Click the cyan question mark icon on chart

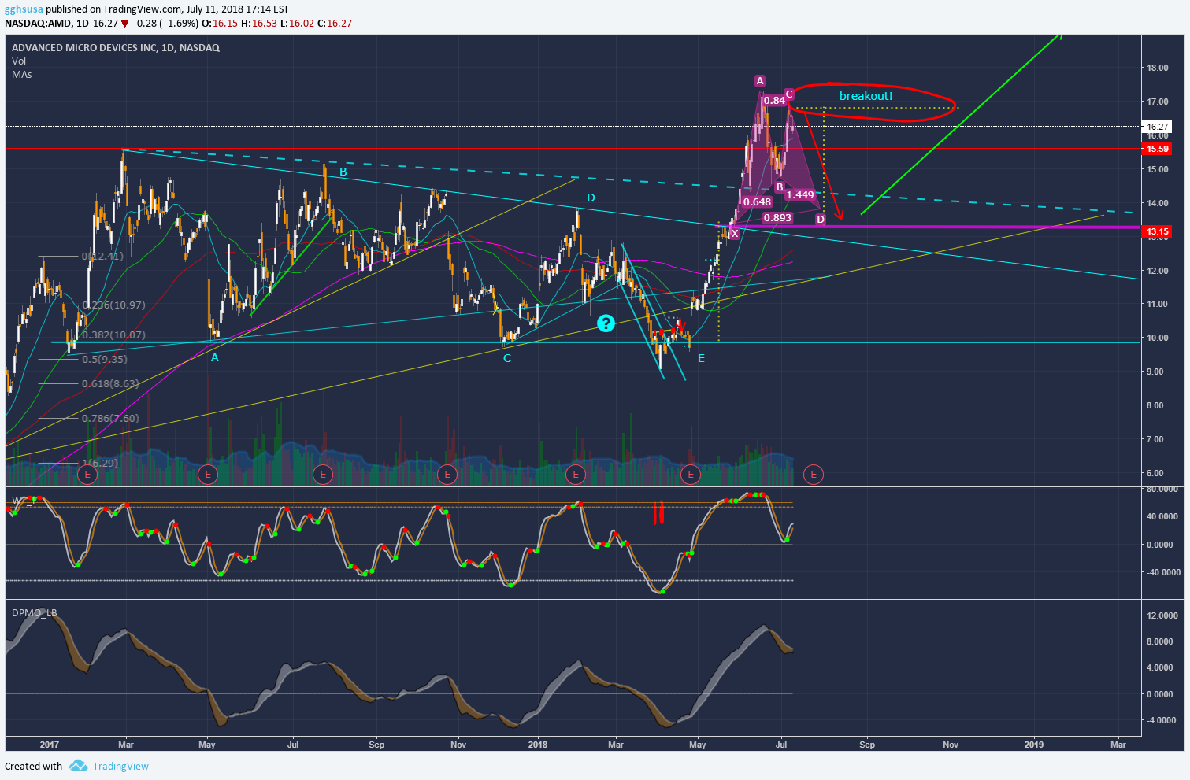(606, 323)
